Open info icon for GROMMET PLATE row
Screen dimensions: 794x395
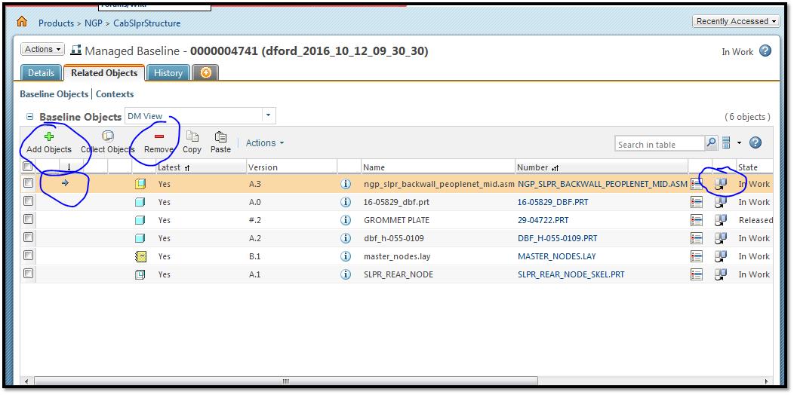pos(346,220)
